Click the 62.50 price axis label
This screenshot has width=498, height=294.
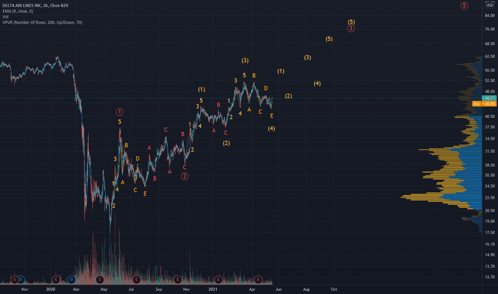[x=490, y=56]
